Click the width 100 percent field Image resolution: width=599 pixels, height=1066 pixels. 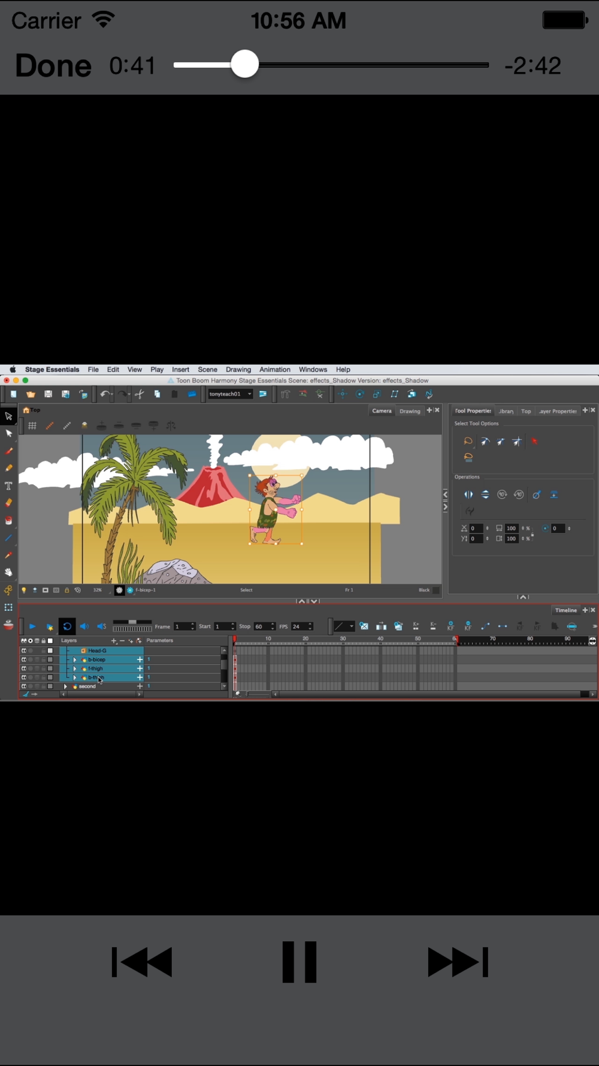click(511, 528)
